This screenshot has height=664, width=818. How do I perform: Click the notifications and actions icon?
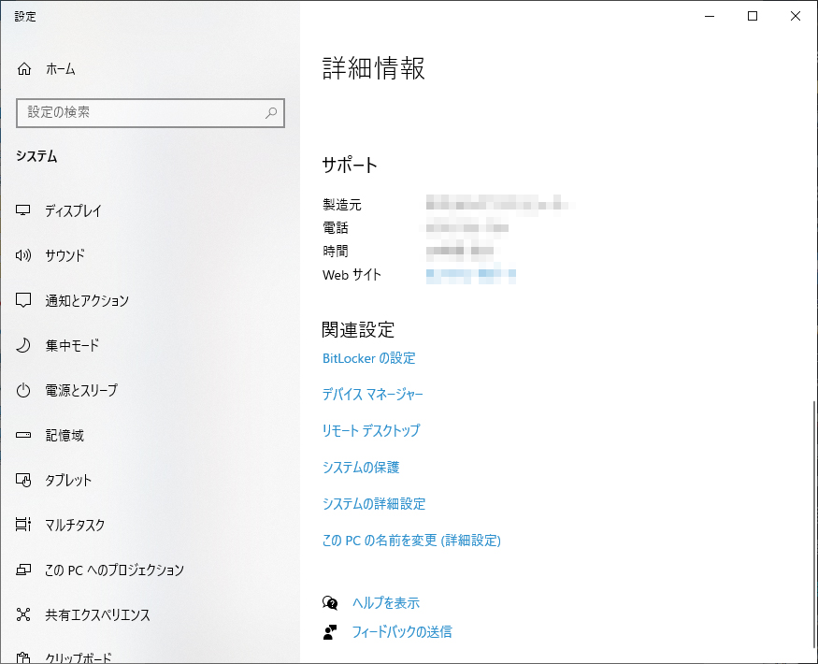[x=24, y=301]
